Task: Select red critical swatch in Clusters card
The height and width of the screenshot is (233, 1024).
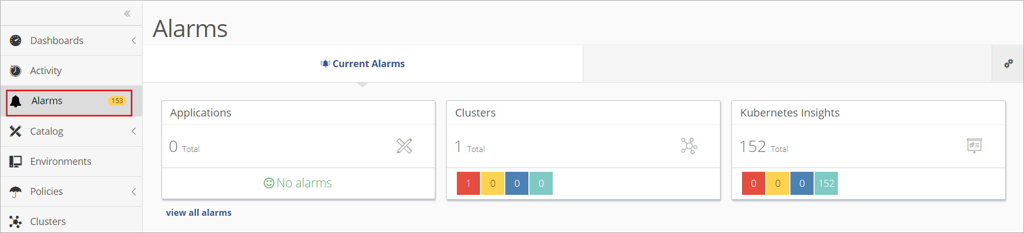Action: pos(468,183)
